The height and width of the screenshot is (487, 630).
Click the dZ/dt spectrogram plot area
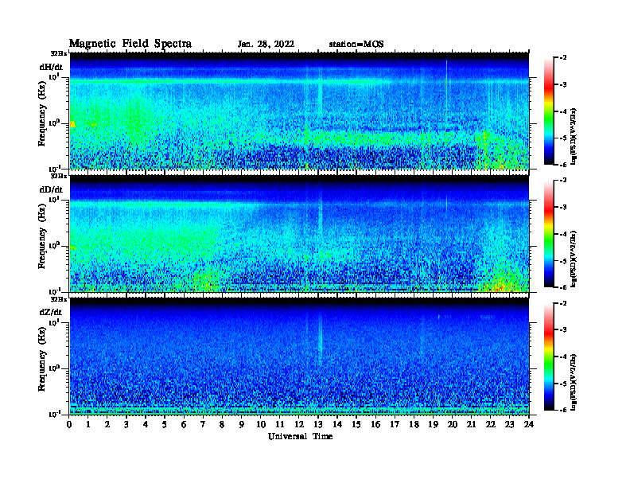(x=299, y=356)
